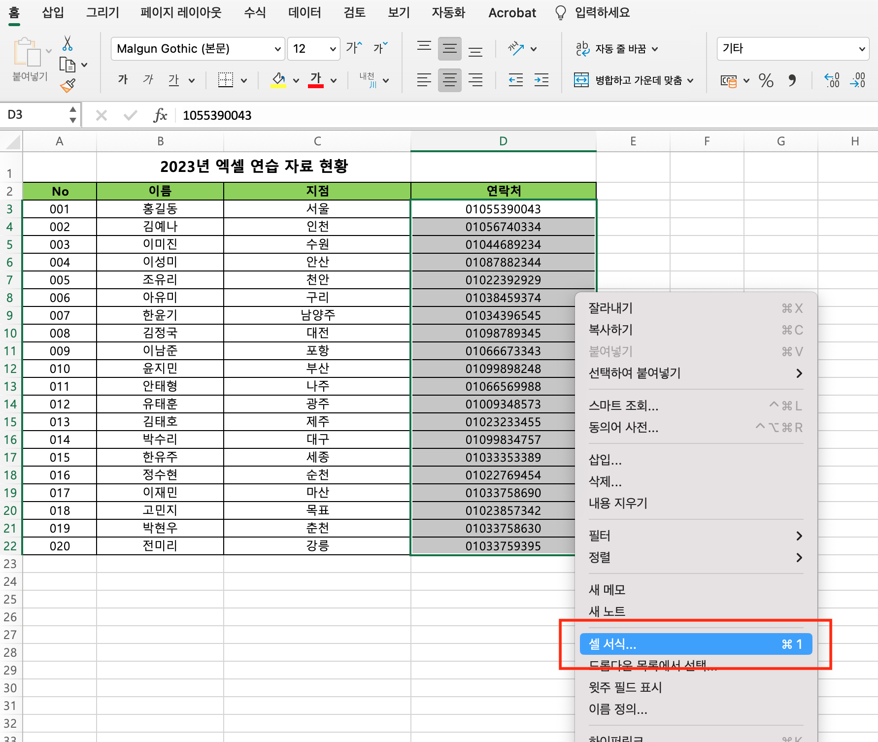
Task: Expand the fill color dropdown arrow
Action: [296, 80]
